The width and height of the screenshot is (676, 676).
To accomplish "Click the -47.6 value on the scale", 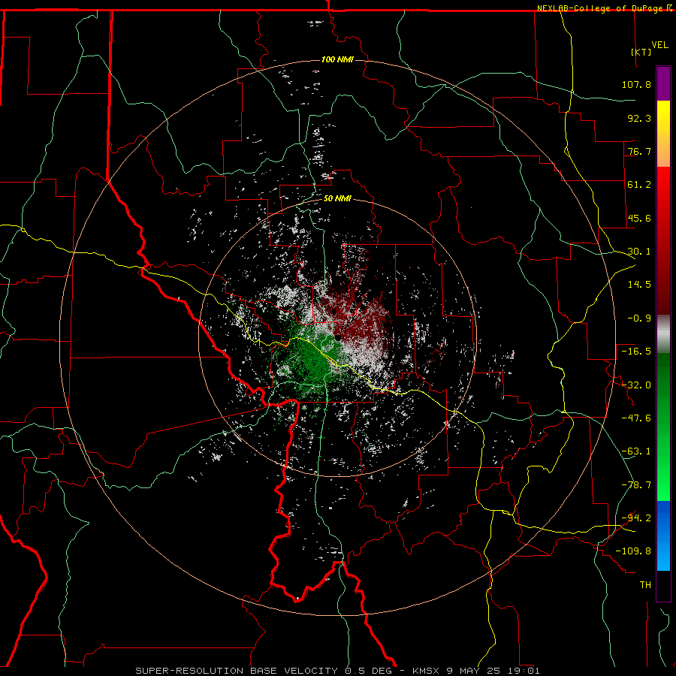I will tap(636, 418).
